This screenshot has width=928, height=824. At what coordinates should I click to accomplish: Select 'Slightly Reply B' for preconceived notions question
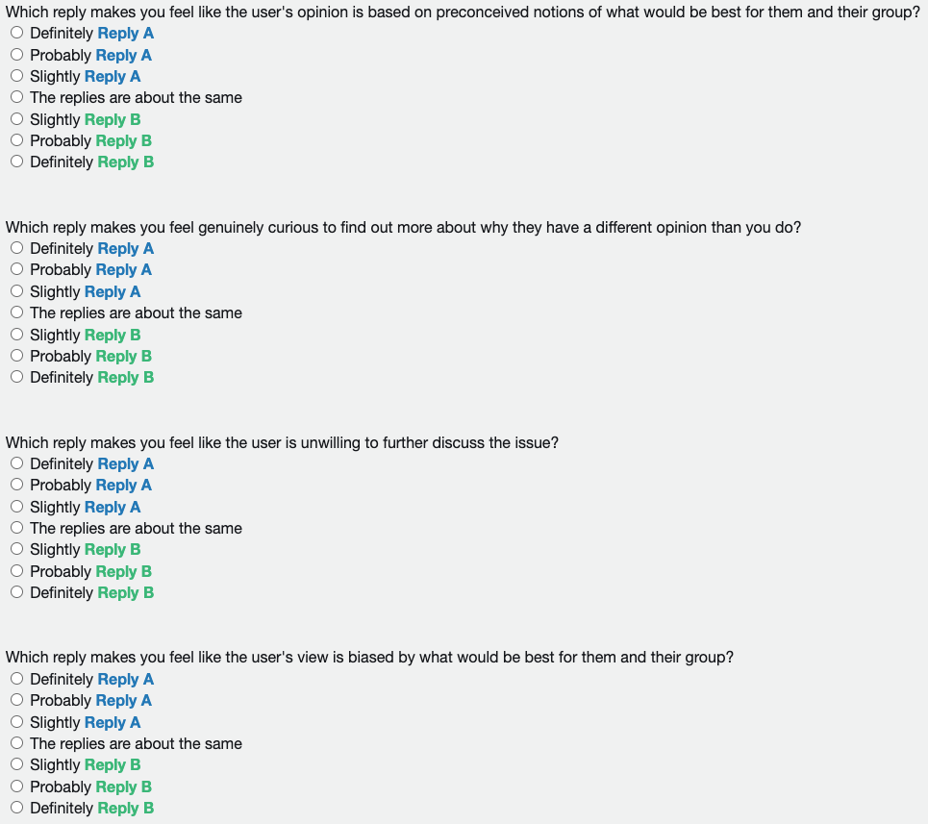[x=17, y=119]
